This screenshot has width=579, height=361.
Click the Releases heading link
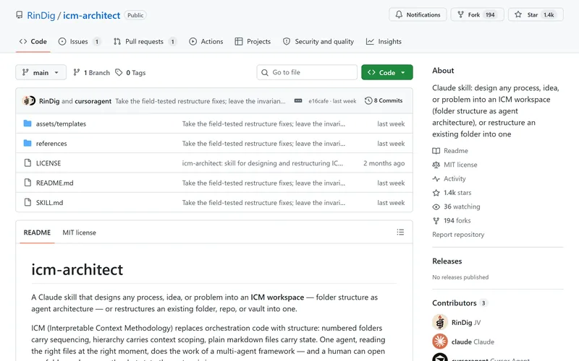pos(447,261)
